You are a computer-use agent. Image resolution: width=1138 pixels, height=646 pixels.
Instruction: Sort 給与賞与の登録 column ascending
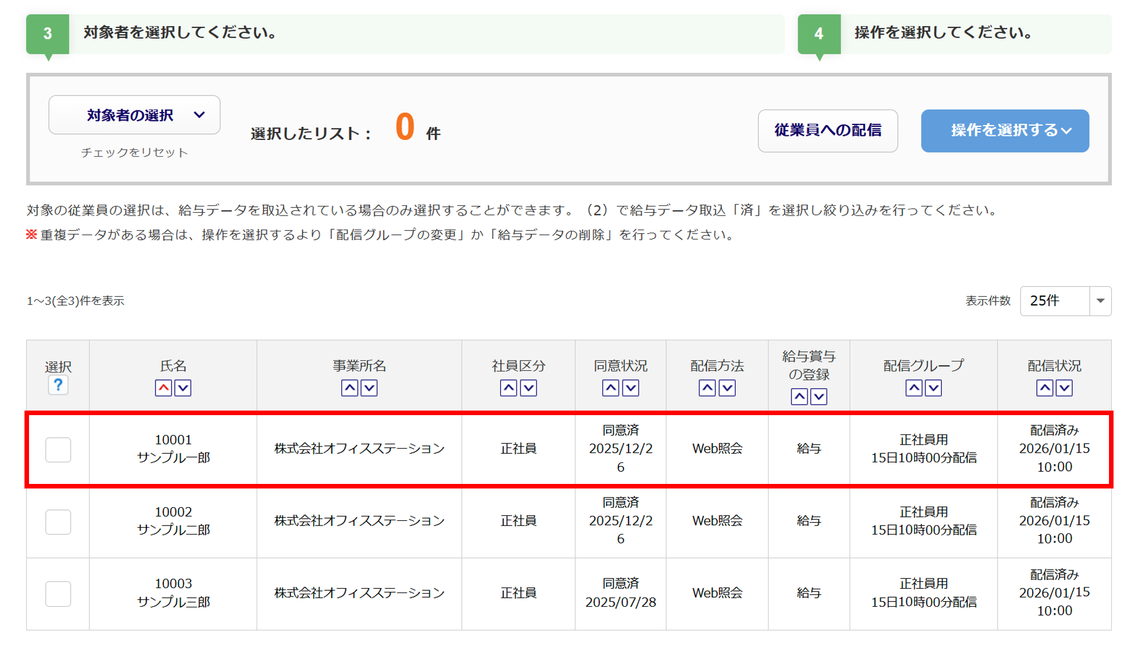(x=799, y=396)
